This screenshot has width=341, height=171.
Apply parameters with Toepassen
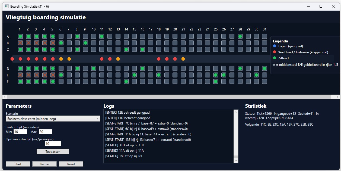tap(53, 151)
